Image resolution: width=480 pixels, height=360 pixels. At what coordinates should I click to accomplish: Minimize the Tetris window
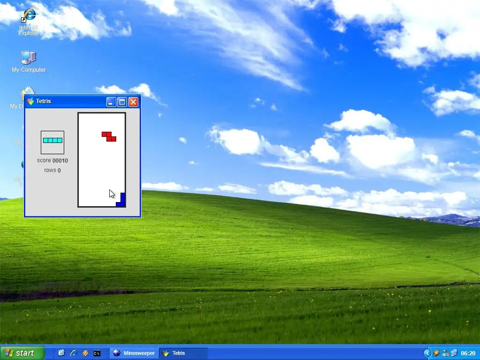pos(111,102)
